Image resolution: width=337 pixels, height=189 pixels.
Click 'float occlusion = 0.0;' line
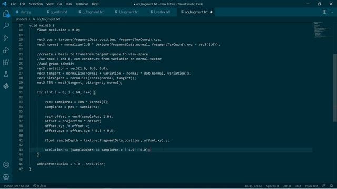(58, 30)
